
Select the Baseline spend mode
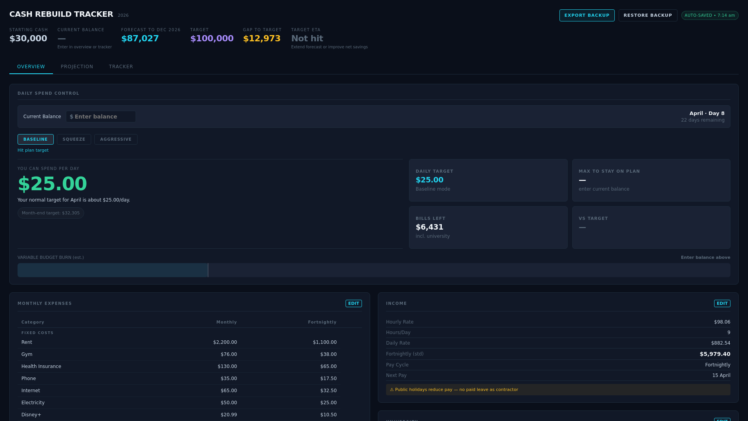point(35,140)
